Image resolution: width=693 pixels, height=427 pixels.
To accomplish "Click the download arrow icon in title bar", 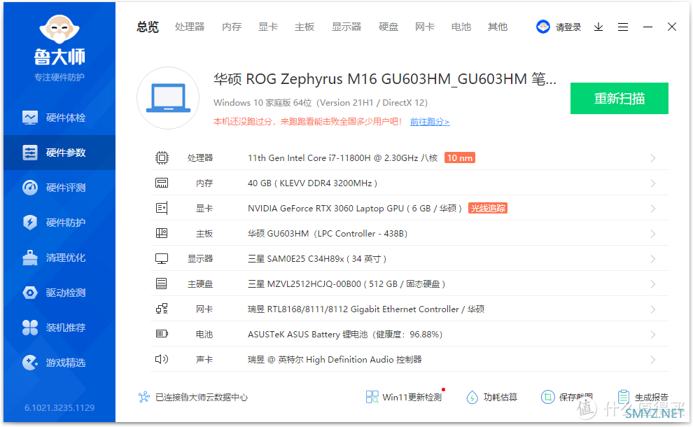I will 598,27.
